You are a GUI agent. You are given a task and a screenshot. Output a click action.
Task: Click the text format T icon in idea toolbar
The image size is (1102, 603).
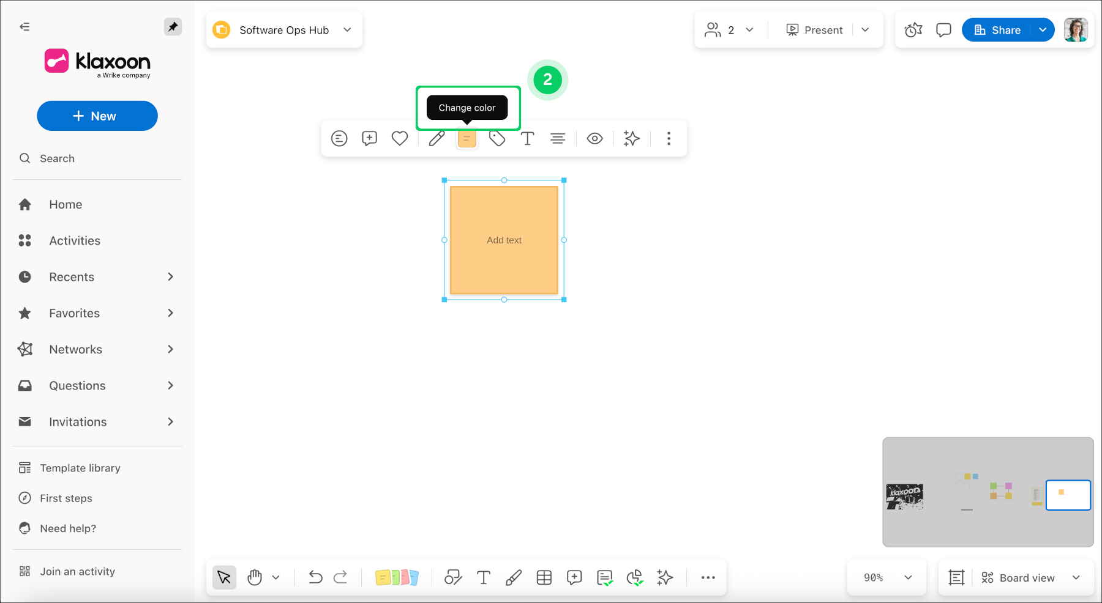tap(527, 139)
